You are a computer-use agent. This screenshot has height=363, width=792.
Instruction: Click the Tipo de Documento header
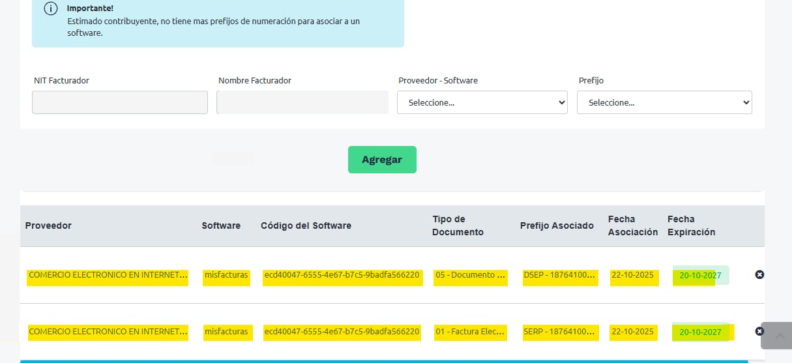point(458,225)
